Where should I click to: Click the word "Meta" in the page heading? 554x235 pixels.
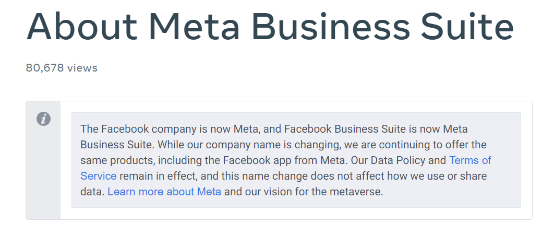[194, 27]
